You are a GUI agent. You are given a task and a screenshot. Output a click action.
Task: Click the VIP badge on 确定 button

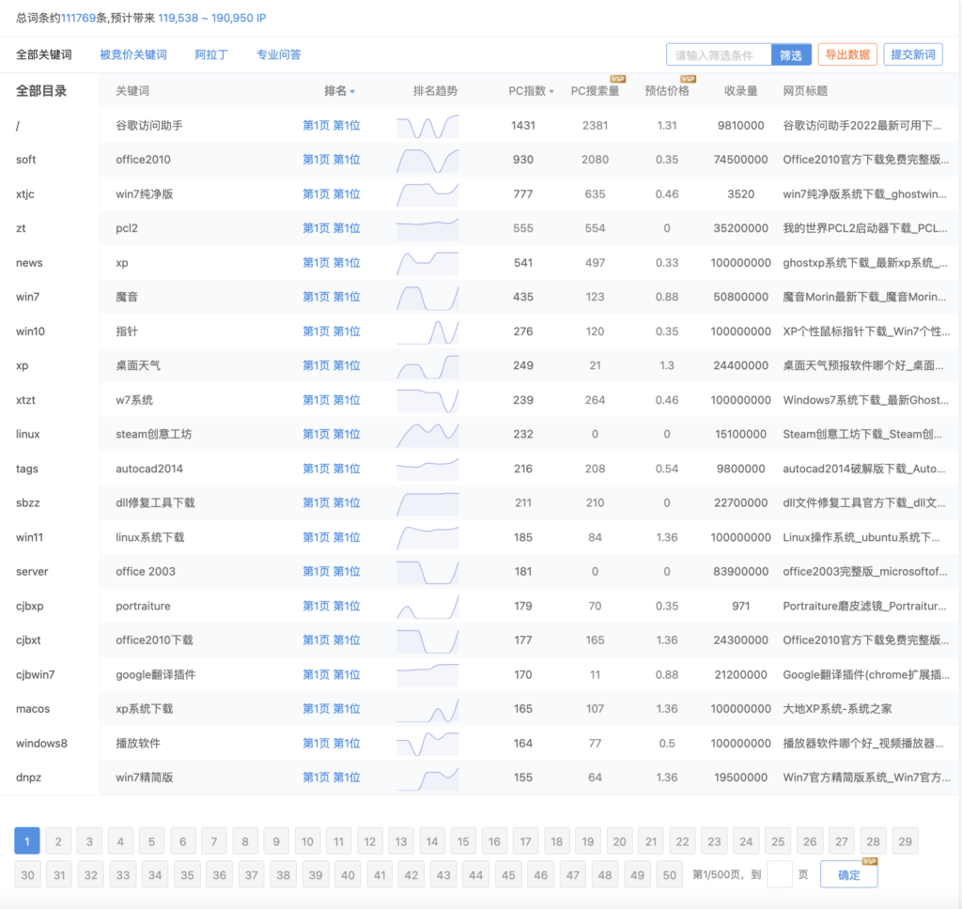pyautogui.click(x=870, y=861)
